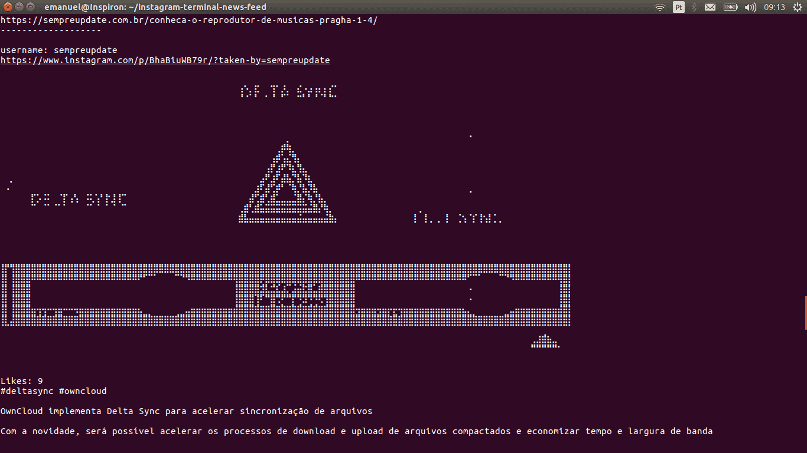Screen dimensions: 807x453
Task: Click the "Likes: 9" text
Action: coord(22,381)
